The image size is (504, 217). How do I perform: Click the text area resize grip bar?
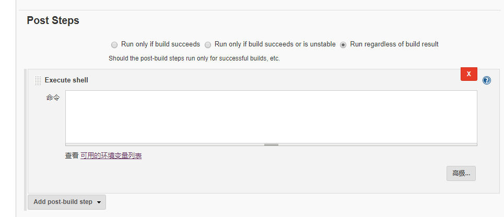[x=271, y=144]
